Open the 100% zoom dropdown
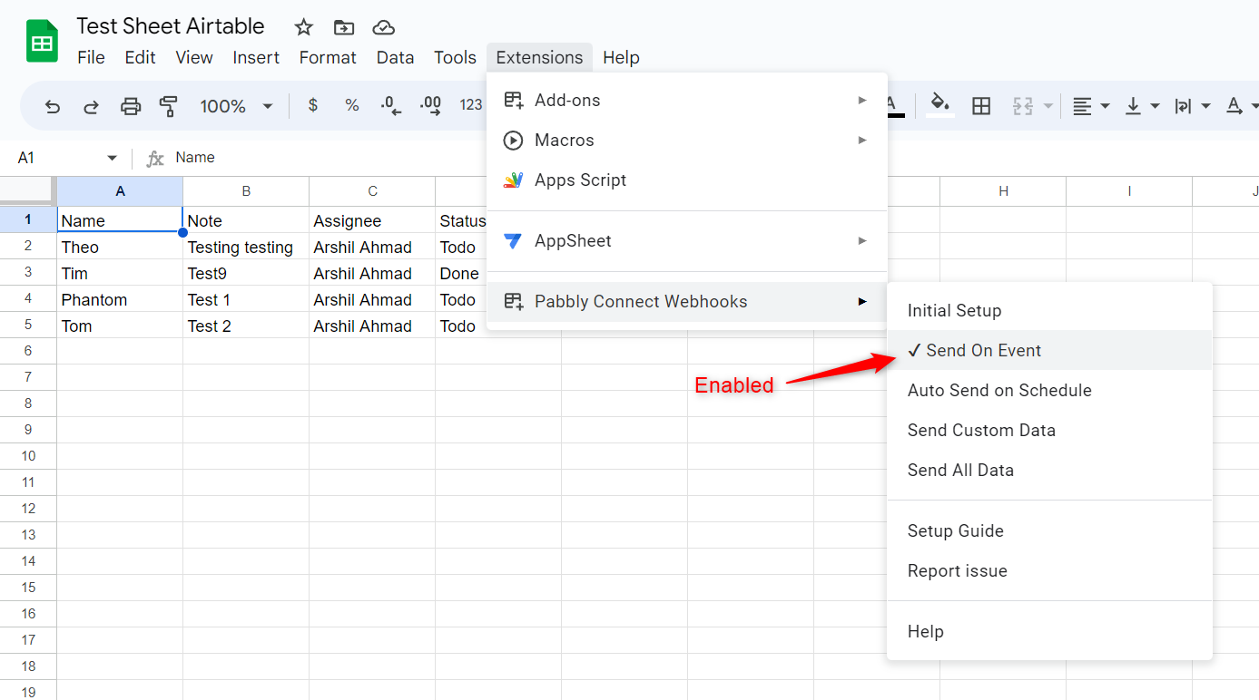This screenshot has width=1259, height=700. pyautogui.click(x=236, y=106)
